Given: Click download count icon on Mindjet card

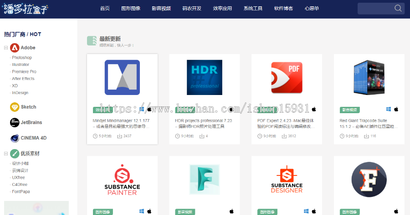Looking at the screenshot, I should click(x=119, y=136).
